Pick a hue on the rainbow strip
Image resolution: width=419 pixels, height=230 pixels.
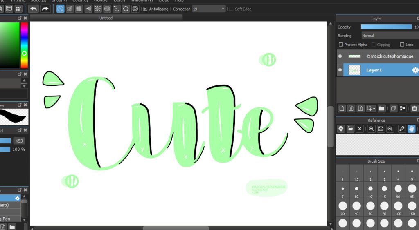(24, 45)
